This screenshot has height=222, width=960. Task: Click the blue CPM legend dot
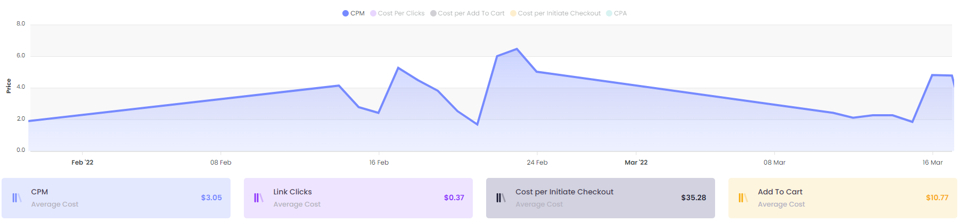tap(346, 13)
